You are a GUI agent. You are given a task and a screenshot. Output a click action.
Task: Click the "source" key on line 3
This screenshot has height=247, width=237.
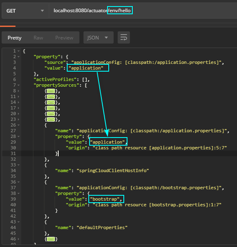tap(55, 62)
